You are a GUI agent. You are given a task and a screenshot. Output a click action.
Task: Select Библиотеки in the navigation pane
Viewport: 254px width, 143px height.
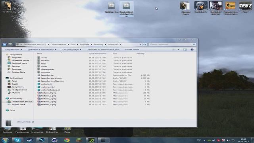16,78
